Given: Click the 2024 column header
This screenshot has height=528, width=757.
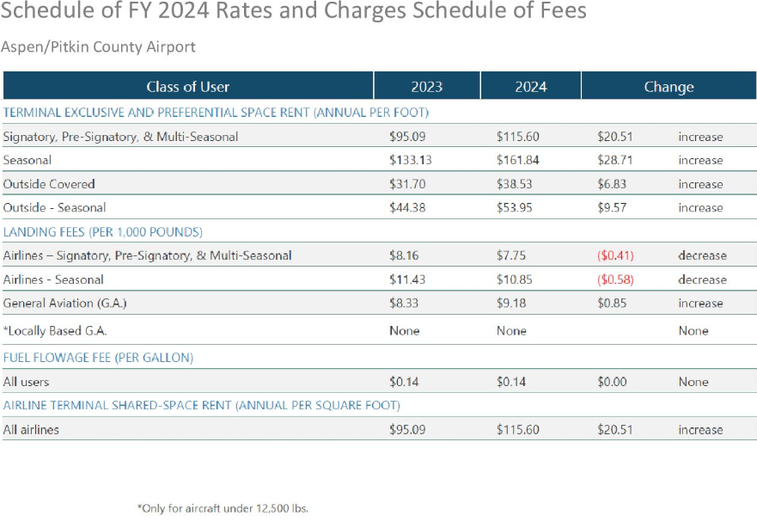Looking at the screenshot, I should (x=530, y=86).
